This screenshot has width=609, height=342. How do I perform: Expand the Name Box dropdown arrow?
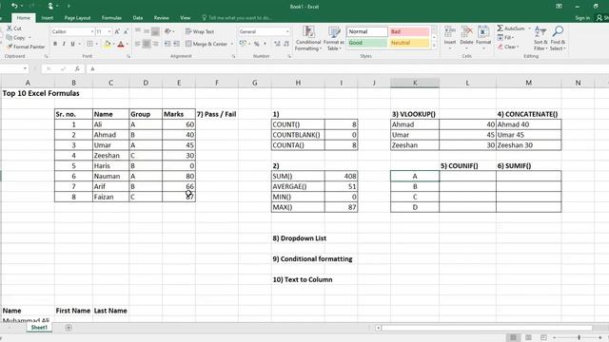(25, 68)
